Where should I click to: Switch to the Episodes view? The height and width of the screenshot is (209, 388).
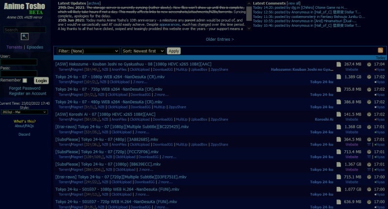[x=35, y=47]
